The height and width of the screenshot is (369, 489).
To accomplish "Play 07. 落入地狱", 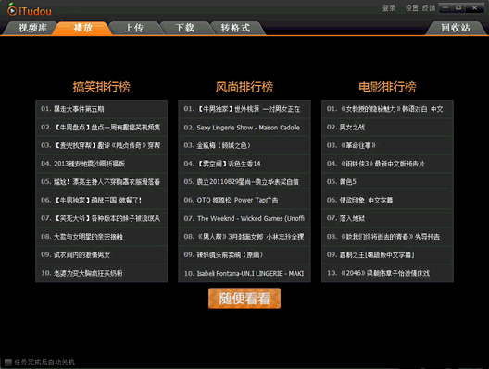I will point(387,218).
